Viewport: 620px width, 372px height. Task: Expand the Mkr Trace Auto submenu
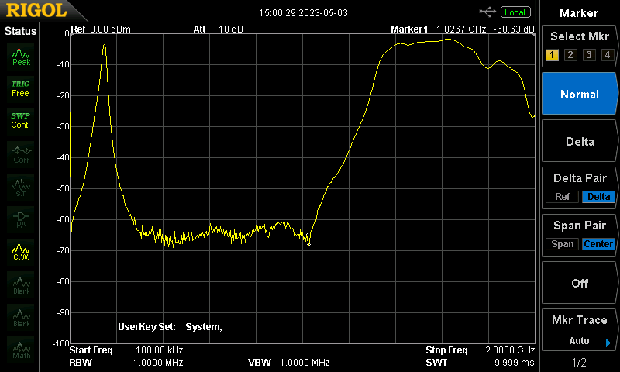580,330
